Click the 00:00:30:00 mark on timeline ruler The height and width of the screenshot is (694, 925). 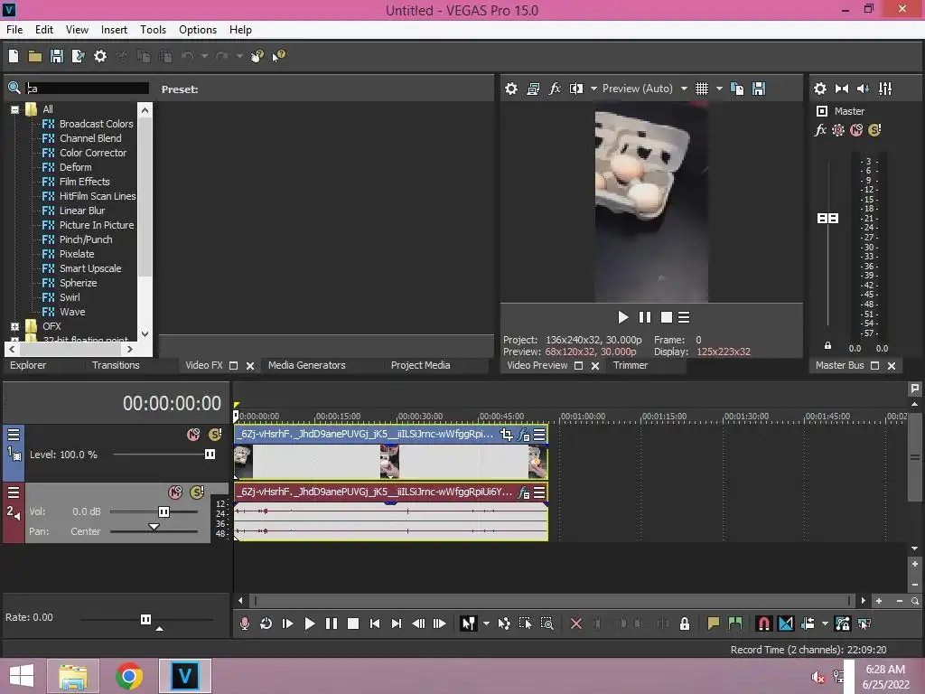(419, 417)
